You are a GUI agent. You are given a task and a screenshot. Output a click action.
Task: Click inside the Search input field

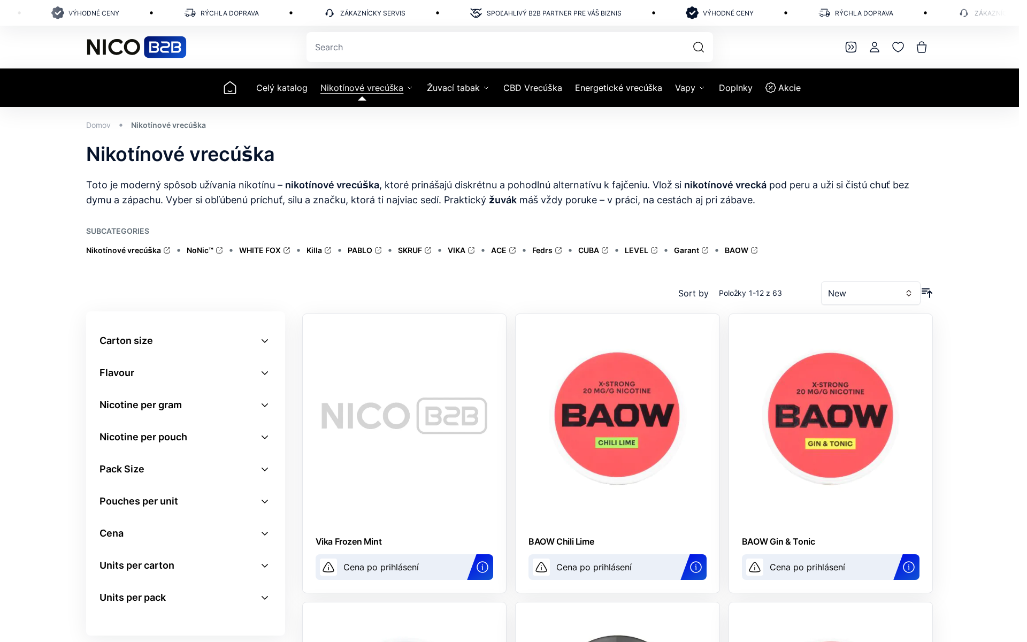pos(481,47)
